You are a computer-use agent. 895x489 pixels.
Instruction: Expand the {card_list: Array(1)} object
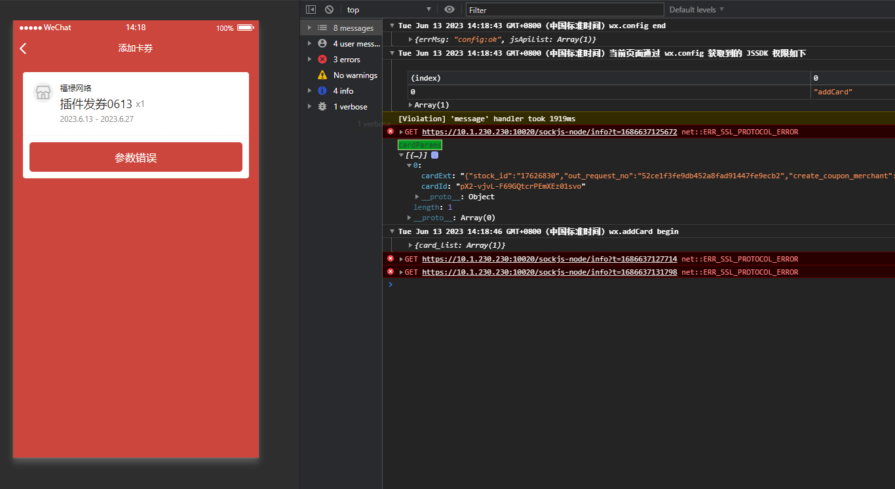[x=410, y=246]
